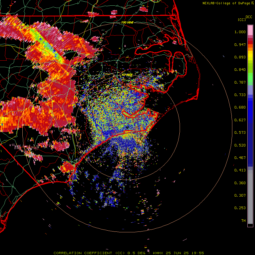
Task: Click the 25 JUN 25 date text
Action: coord(177,253)
